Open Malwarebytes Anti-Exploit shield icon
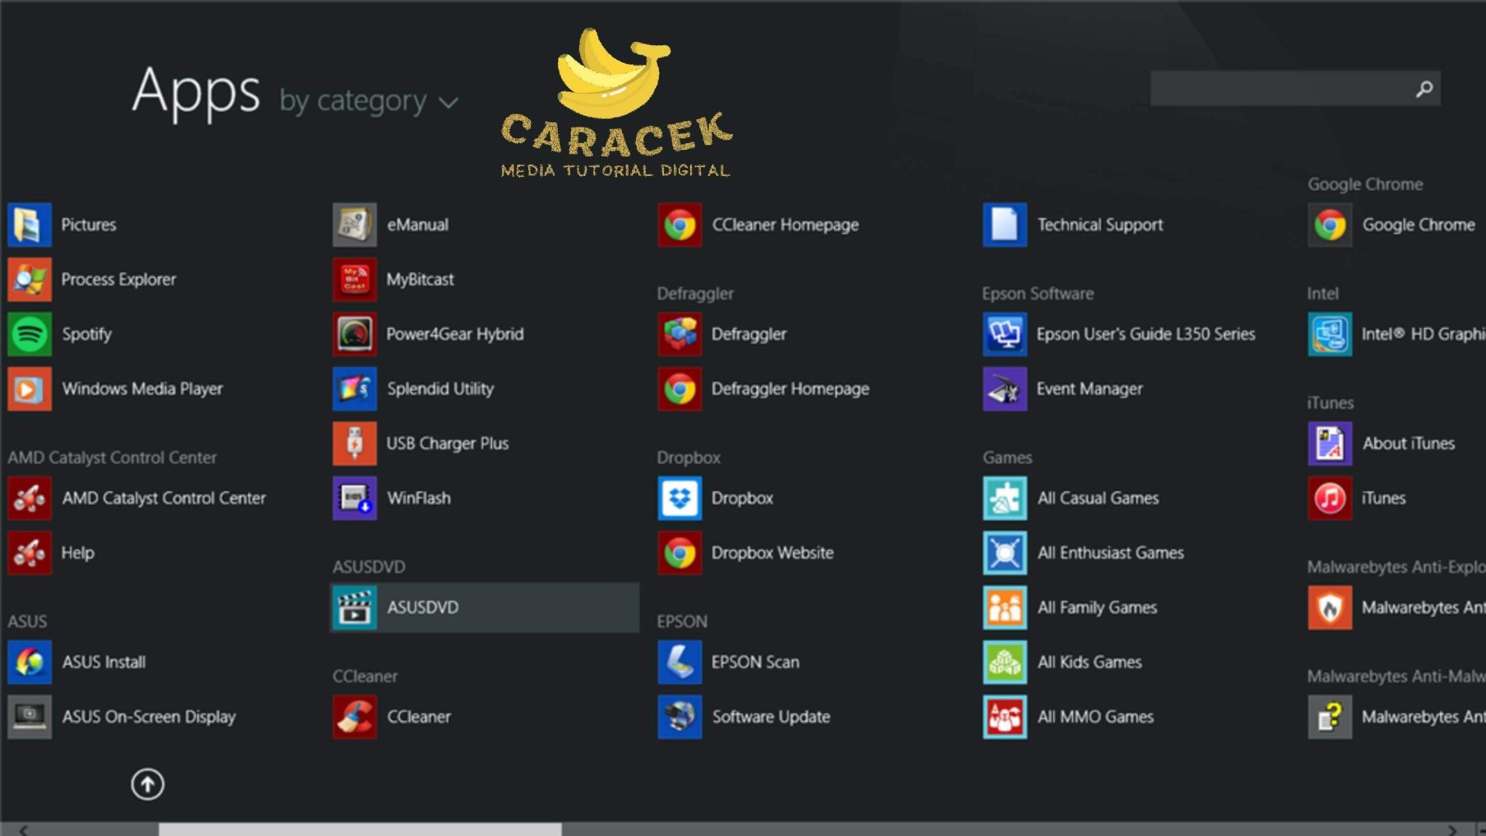The height and width of the screenshot is (836, 1486). coord(1330,607)
